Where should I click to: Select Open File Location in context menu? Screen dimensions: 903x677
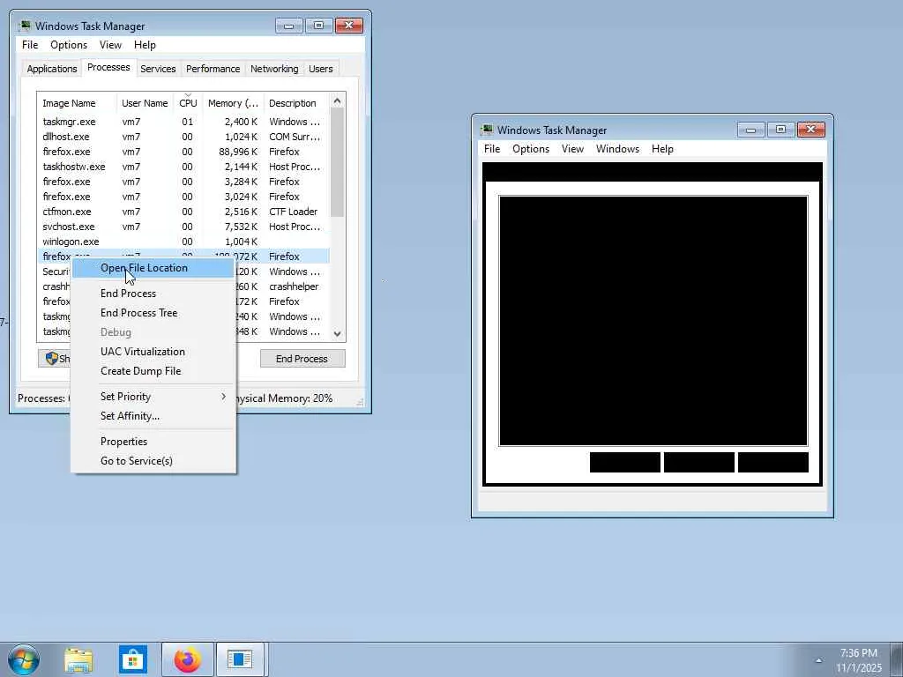pos(153,268)
